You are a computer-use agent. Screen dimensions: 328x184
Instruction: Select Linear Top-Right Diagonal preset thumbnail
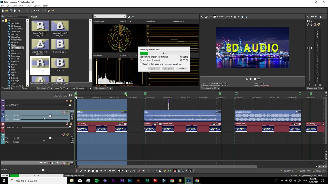pyautogui.click(x=40, y=26)
